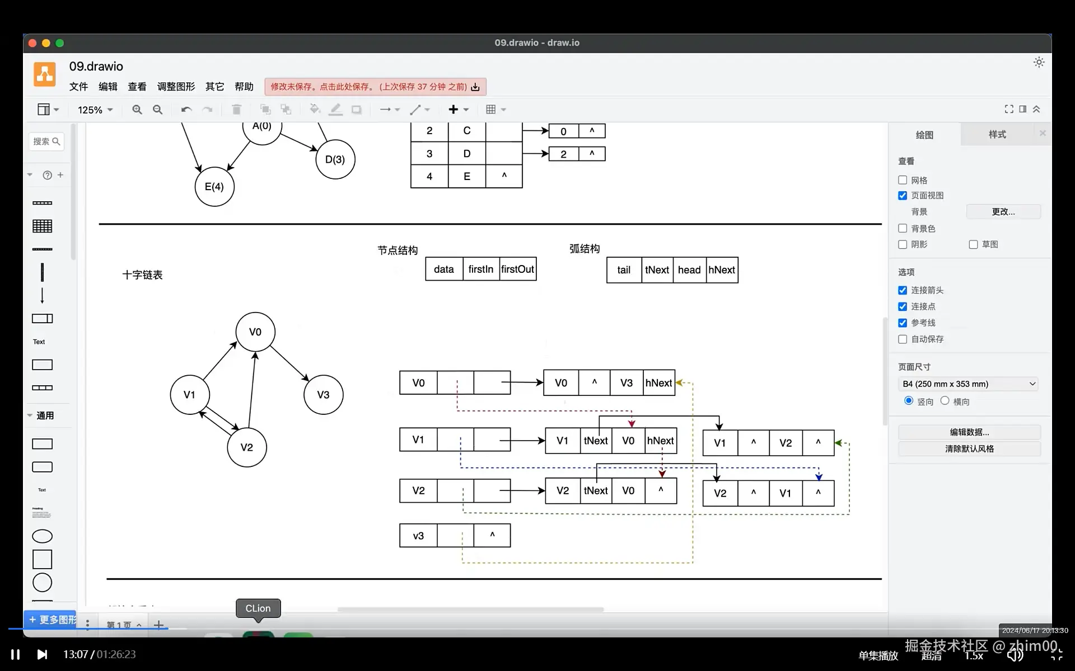Screen dimensions: 1075x671
Task: Click the fill color bucket icon
Action: click(315, 110)
